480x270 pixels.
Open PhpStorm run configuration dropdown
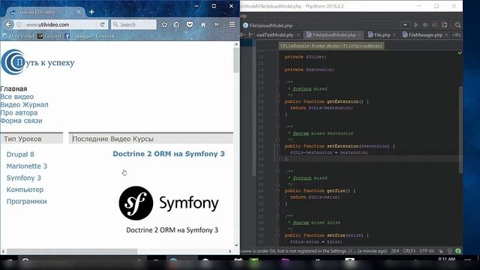(405, 25)
